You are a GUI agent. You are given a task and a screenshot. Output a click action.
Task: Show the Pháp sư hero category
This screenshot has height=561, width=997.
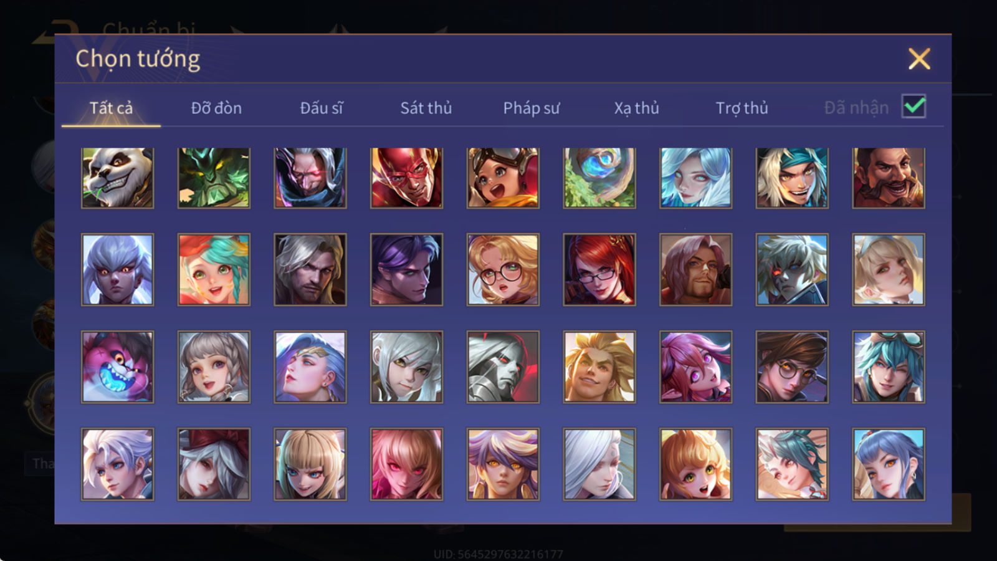(532, 108)
